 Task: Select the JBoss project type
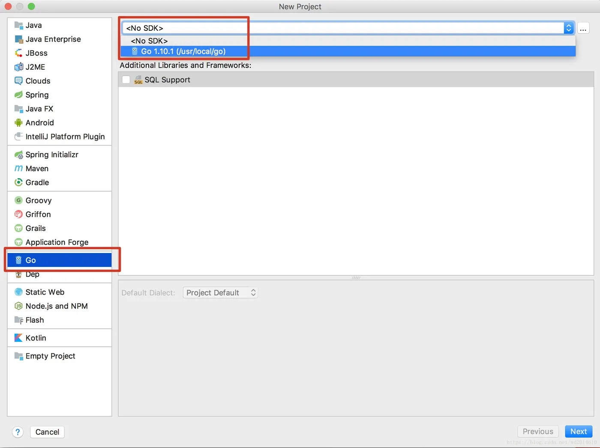60,53
